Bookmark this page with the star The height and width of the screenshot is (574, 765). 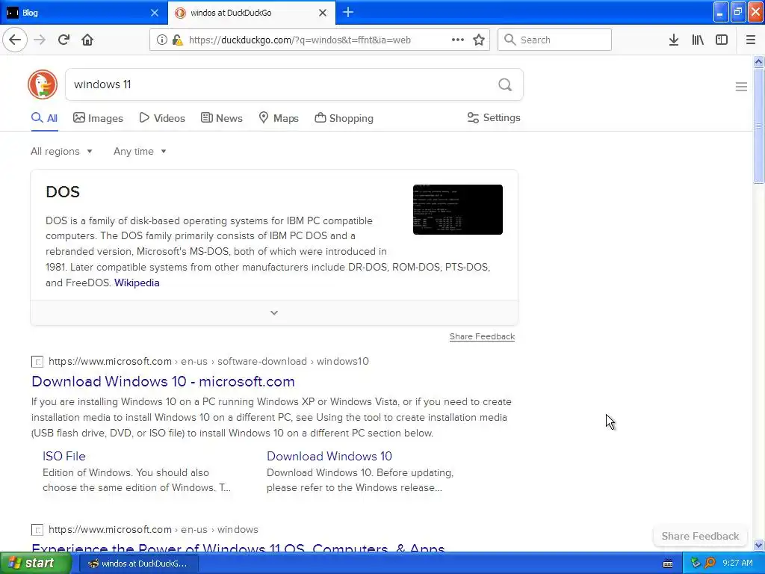(x=479, y=40)
